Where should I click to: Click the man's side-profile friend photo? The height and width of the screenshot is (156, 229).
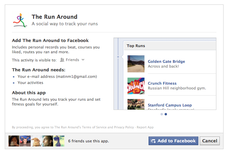[48, 141]
